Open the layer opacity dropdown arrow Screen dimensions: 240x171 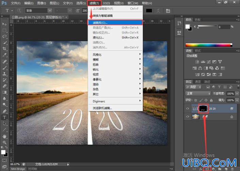(x=237, y=94)
